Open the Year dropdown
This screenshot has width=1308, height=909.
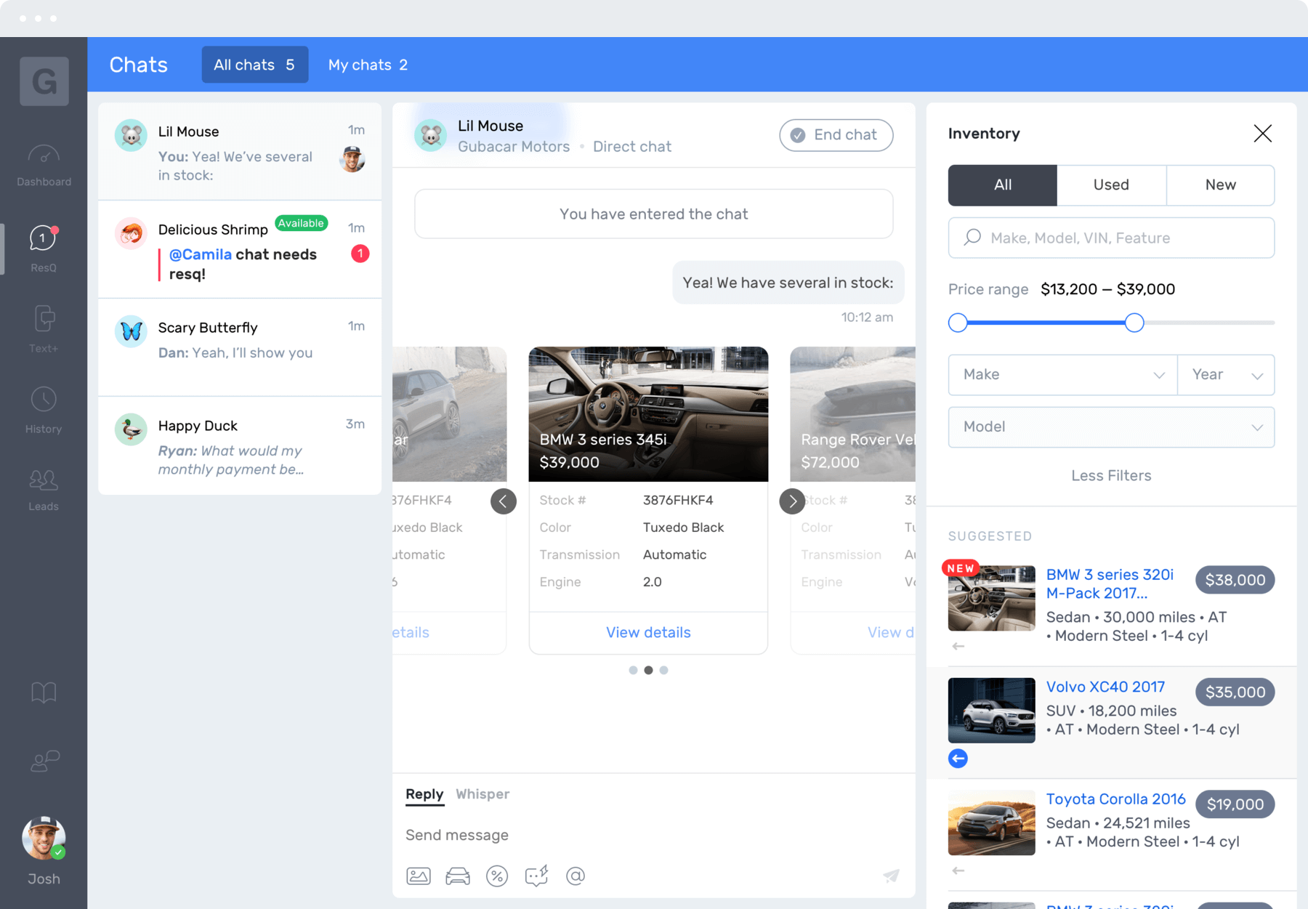pyautogui.click(x=1226, y=374)
